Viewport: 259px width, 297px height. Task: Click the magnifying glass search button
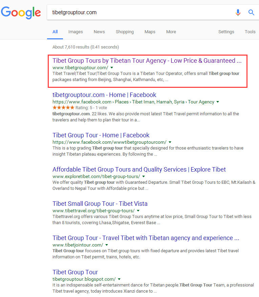coord(251,13)
